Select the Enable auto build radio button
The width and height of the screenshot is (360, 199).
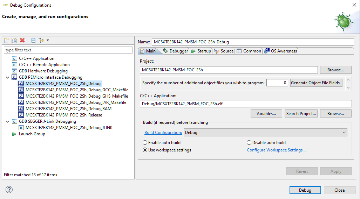coord(145,143)
